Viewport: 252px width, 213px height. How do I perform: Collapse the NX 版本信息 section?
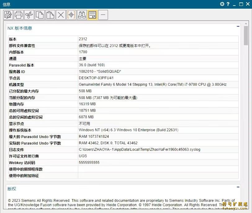coord(238,27)
